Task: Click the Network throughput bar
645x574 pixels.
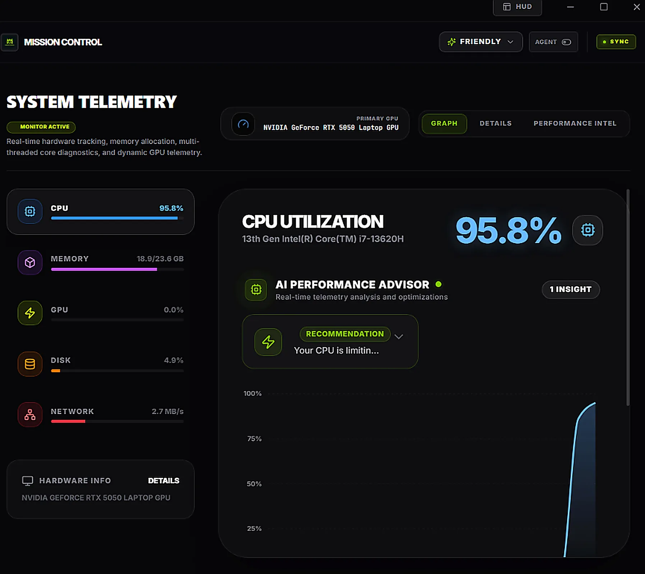Action: (117, 421)
